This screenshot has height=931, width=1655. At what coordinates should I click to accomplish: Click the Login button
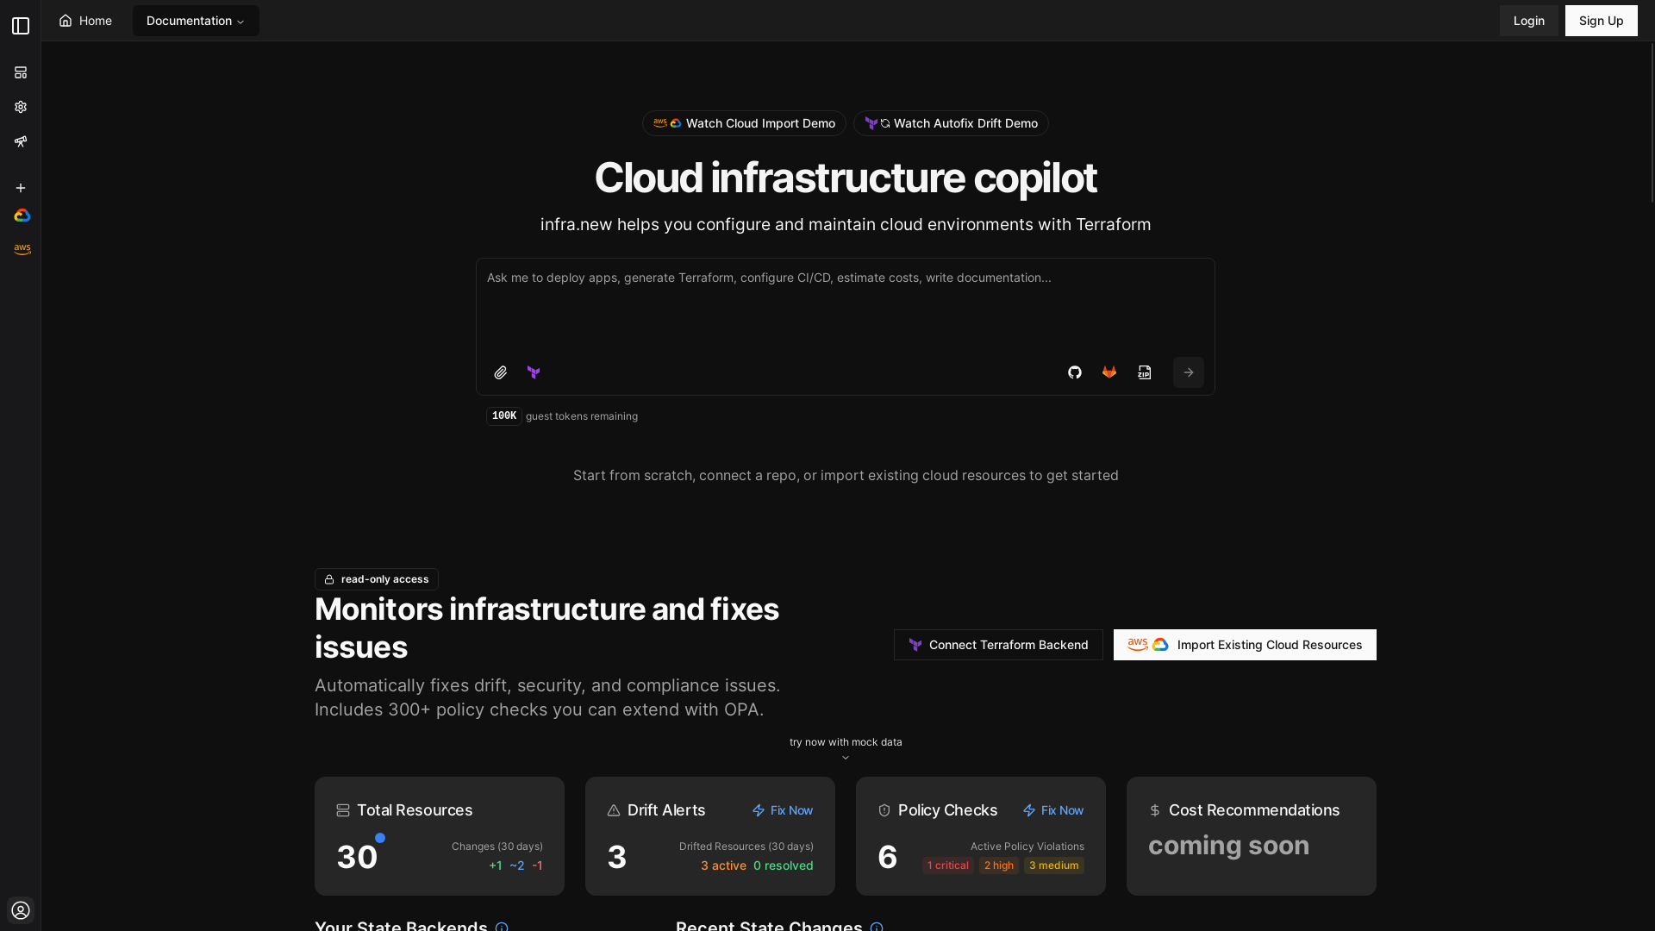pyautogui.click(x=1529, y=21)
